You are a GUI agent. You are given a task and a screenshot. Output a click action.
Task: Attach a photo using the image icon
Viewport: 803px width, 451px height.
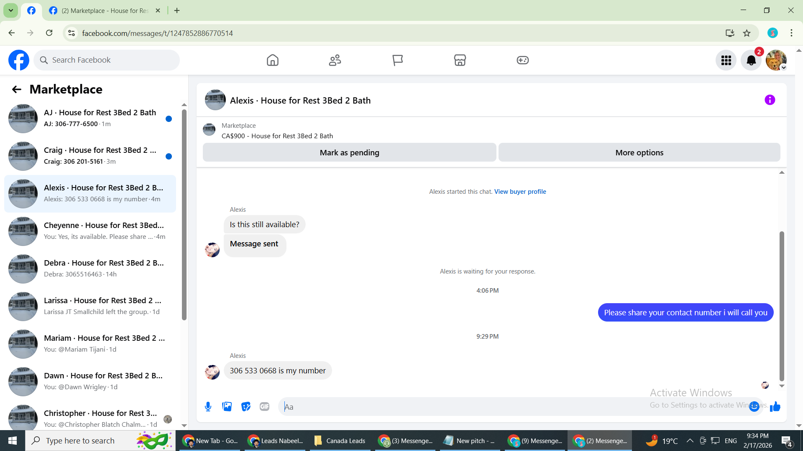(227, 407)
